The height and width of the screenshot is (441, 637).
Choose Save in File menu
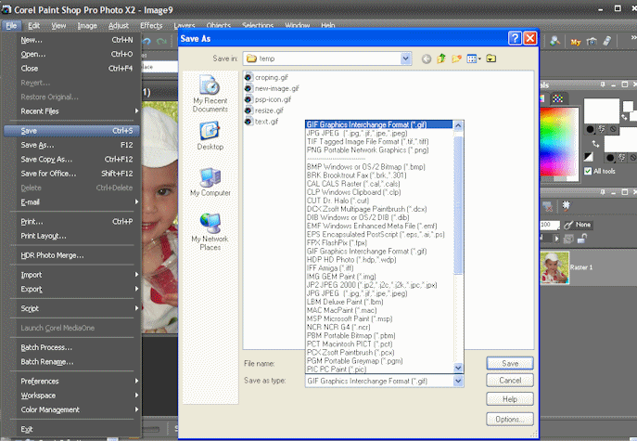click(x=72, y=131)
